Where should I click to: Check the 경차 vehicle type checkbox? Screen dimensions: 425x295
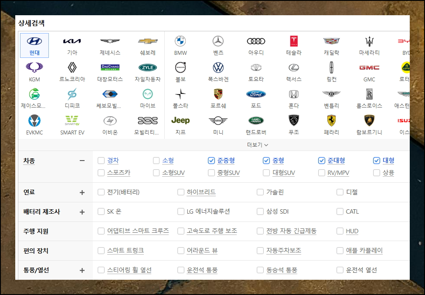coord(101,161)
